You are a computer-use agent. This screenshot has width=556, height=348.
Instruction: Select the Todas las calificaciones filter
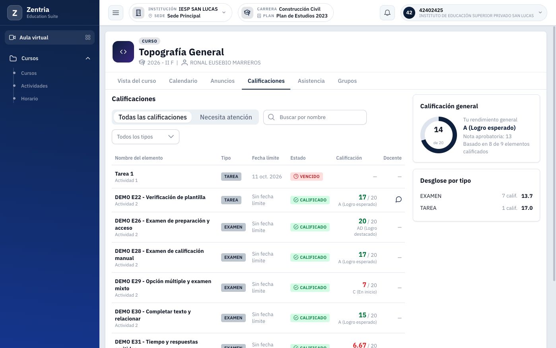(x=153, y=117)
